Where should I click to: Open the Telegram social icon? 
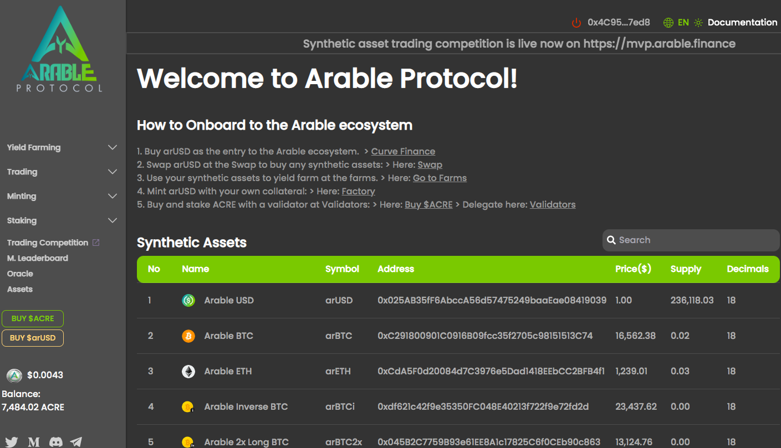[76, 442]
